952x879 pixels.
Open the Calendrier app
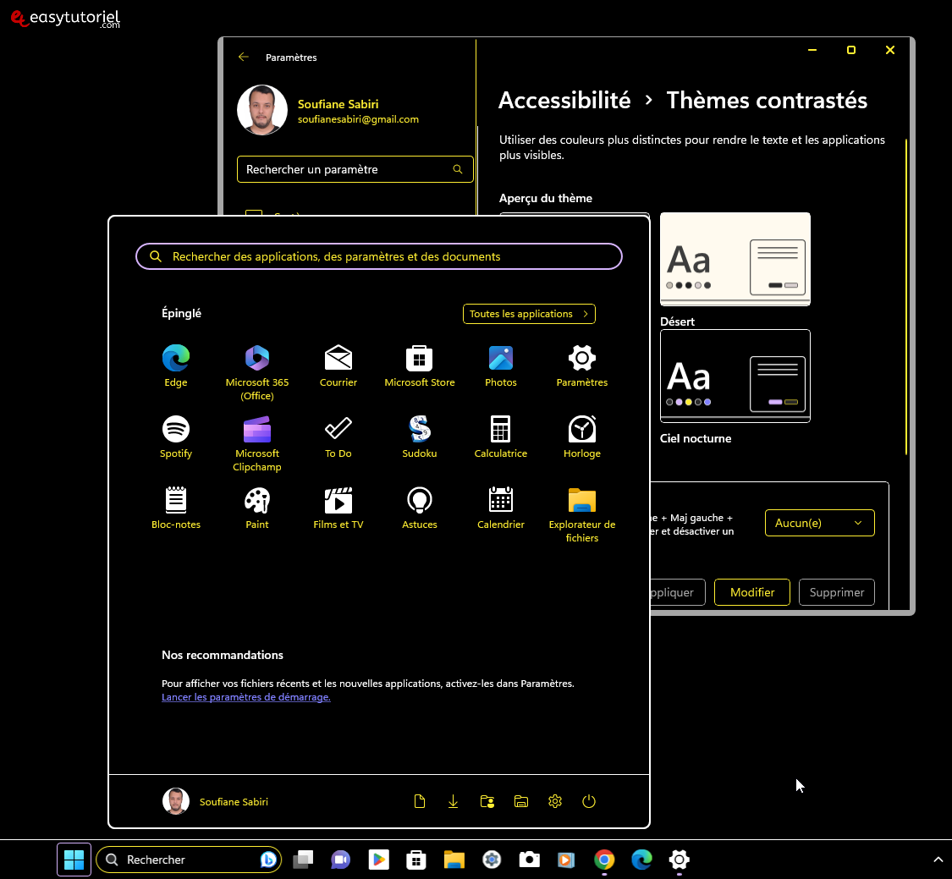tap(501, 508)
